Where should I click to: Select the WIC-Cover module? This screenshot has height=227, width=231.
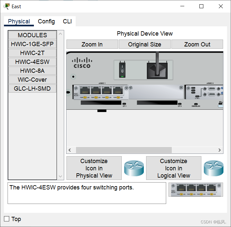[32, 79]
